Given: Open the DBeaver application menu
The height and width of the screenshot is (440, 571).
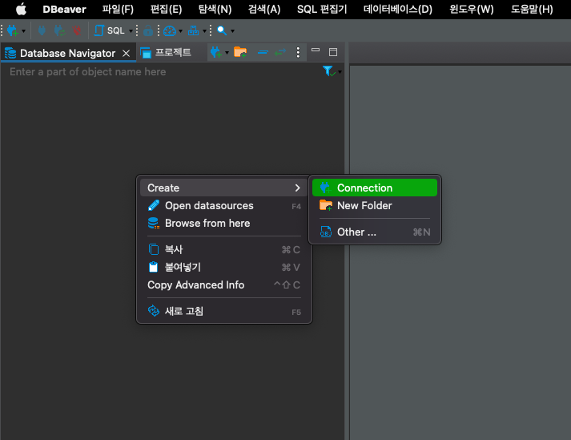Looking at the screenshot, I should (x=64, y=9).
